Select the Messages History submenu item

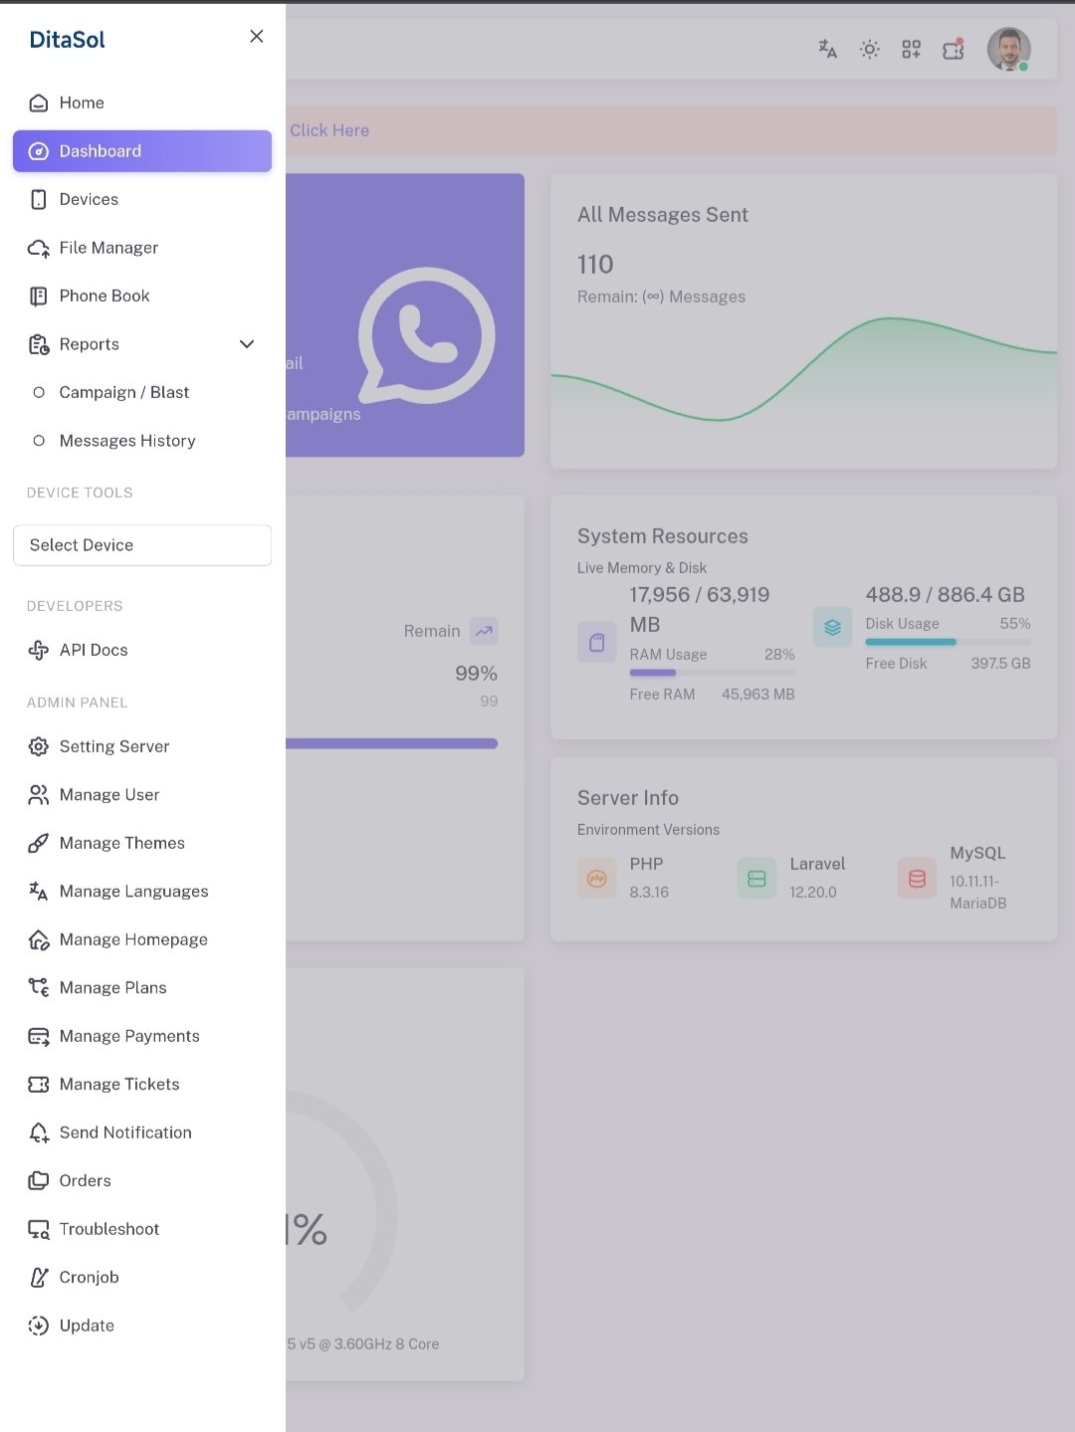pyautogui.click(x=126, y=441)
